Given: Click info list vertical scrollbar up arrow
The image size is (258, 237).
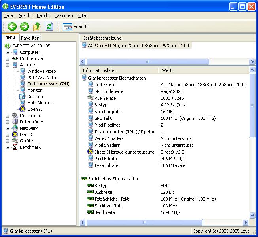Looking at the screenshot, I should [x=252, y=70].
